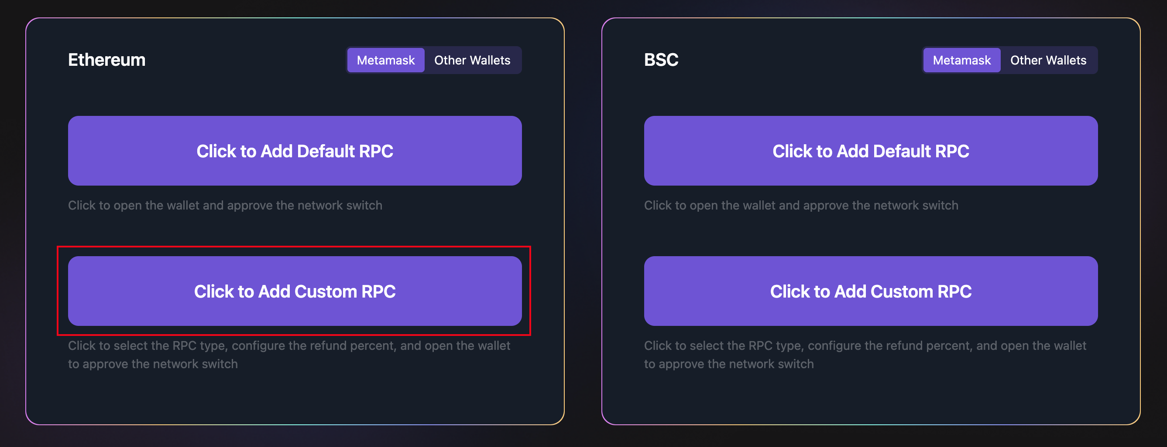Click the BSC default RPC description text
This screenshot has width=1167, height=447.
(x=800, y=205)
